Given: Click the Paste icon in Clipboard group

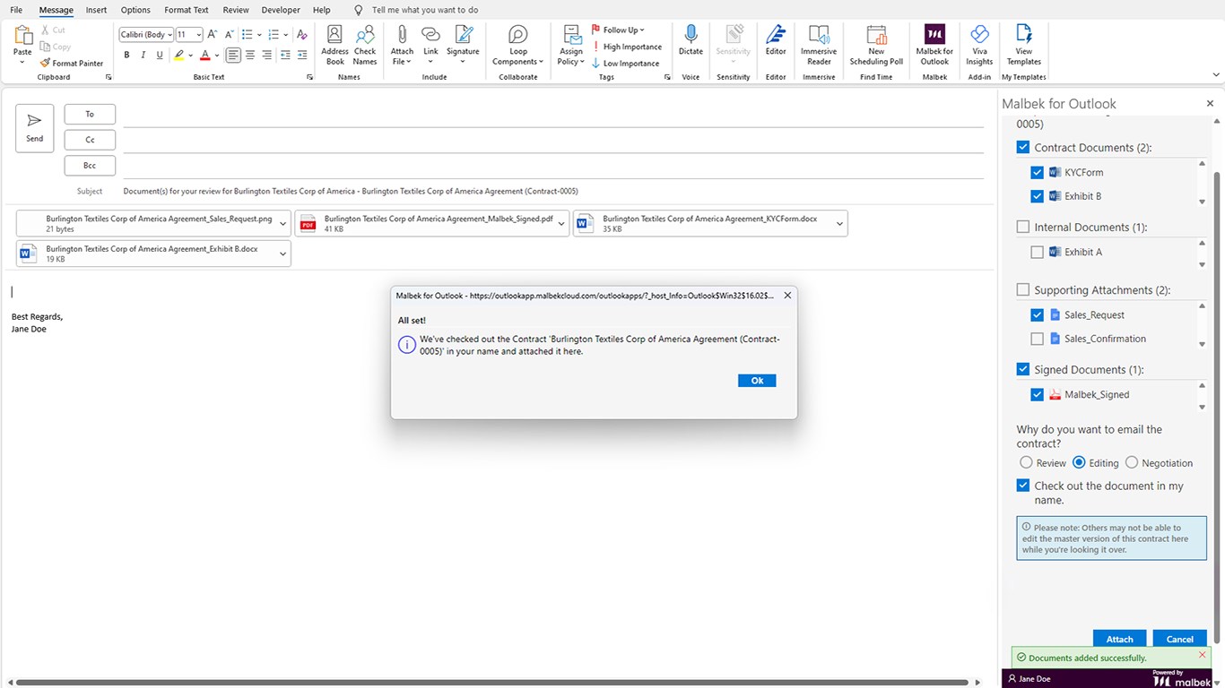Looking at the screenshot, I should click(22, 35).
